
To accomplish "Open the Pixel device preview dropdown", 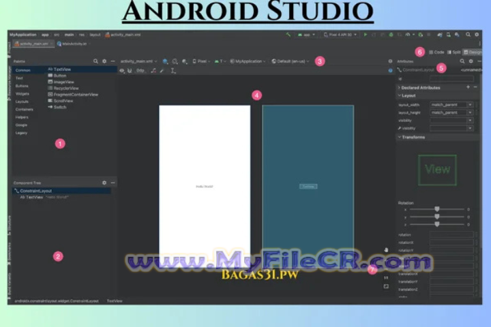I will (x=201, y=61).
